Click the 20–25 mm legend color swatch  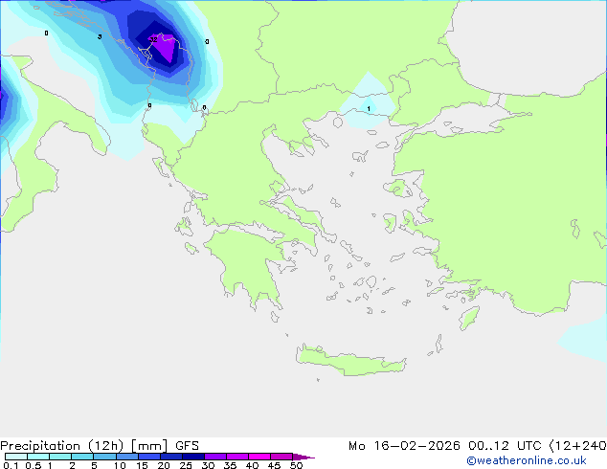point(171,457)
